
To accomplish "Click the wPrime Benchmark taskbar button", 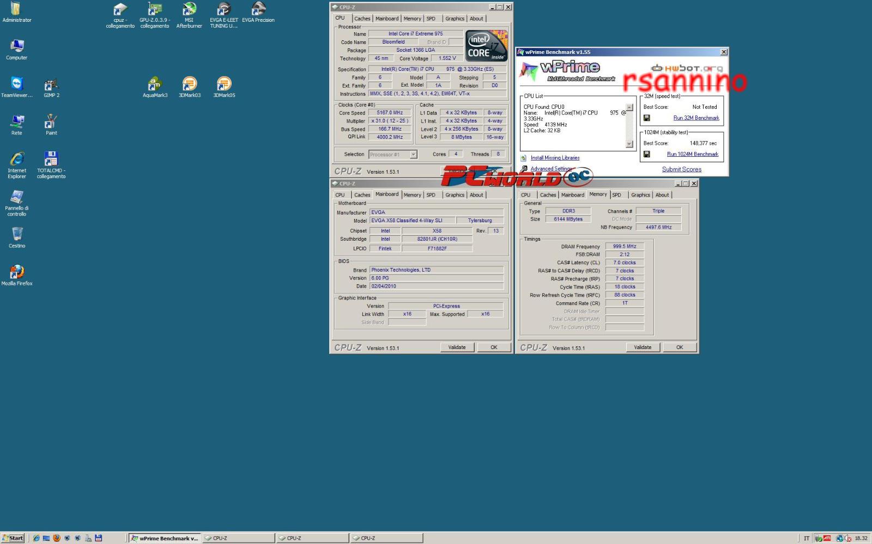I will (165, 538).
